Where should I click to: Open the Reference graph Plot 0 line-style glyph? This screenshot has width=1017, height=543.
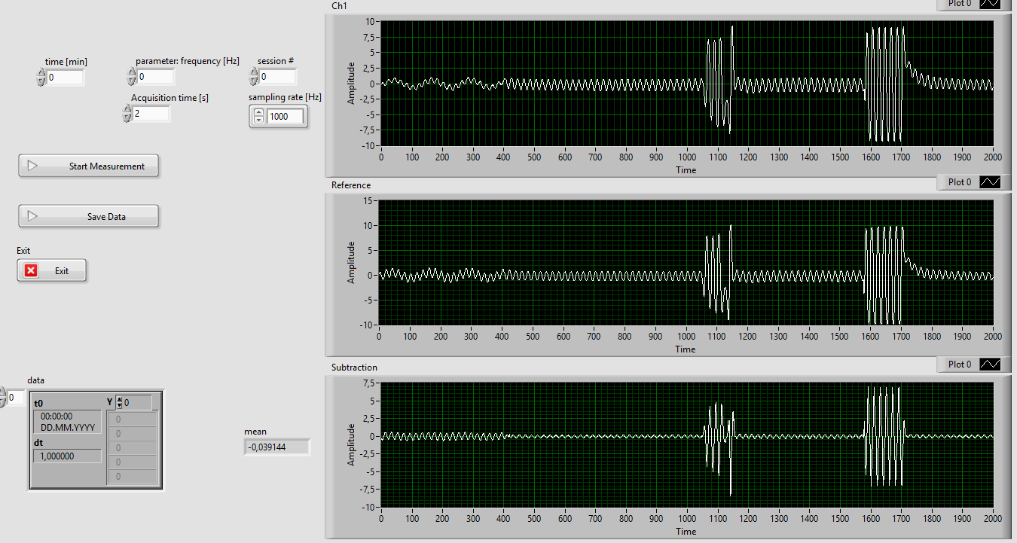point(990,182)
